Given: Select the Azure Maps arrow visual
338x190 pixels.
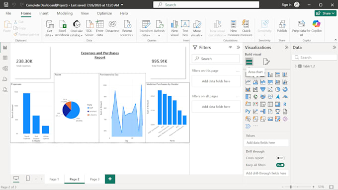Looking at the screenshot, I should tap(278, 97).
